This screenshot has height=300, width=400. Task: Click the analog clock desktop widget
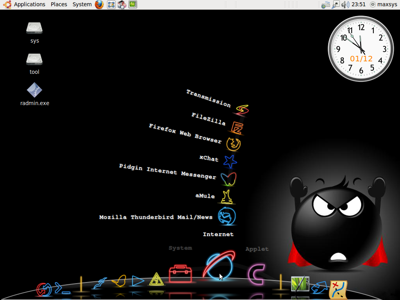coord(361,49)
